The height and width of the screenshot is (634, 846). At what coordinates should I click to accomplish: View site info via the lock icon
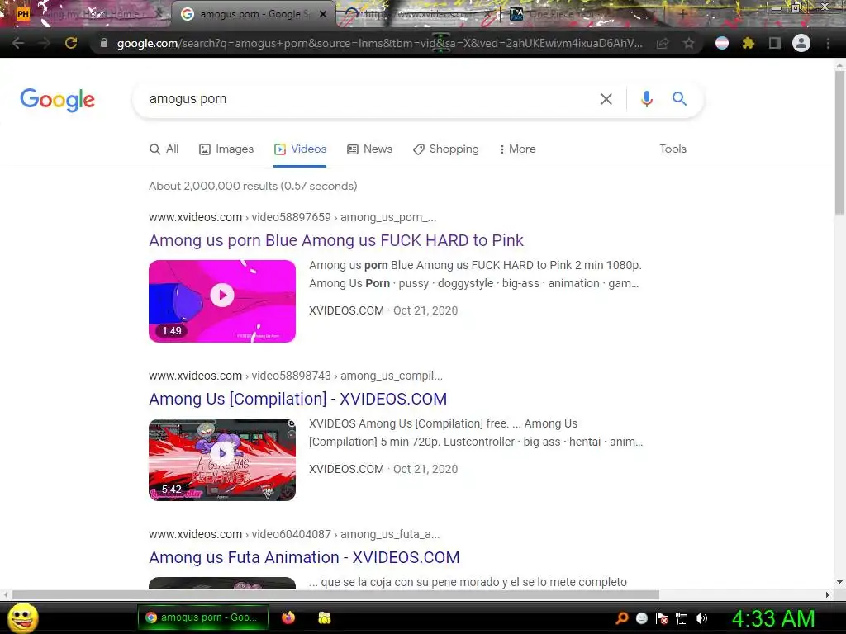[x=104, y=43]
